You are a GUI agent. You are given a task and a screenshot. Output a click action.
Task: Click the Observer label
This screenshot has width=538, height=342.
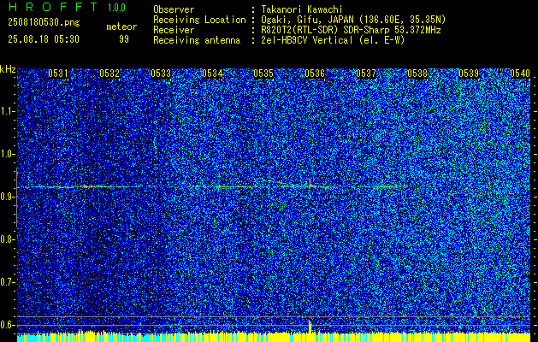coord(174,9)
